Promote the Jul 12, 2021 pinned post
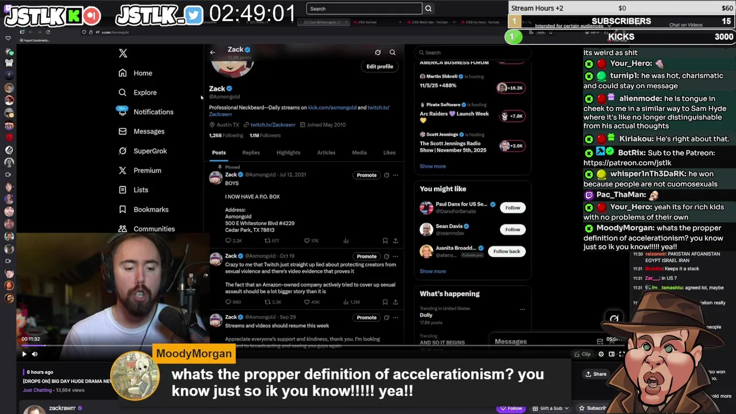736x414 pixels. coord(366,175)
